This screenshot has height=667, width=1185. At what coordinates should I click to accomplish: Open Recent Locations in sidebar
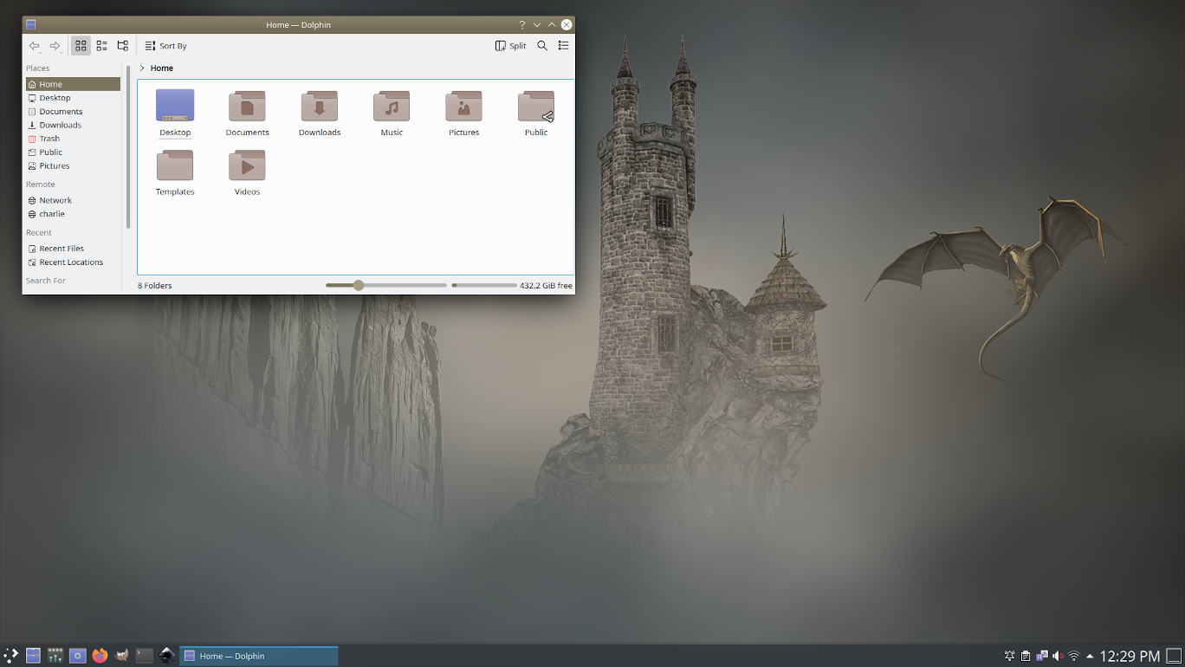73,262
